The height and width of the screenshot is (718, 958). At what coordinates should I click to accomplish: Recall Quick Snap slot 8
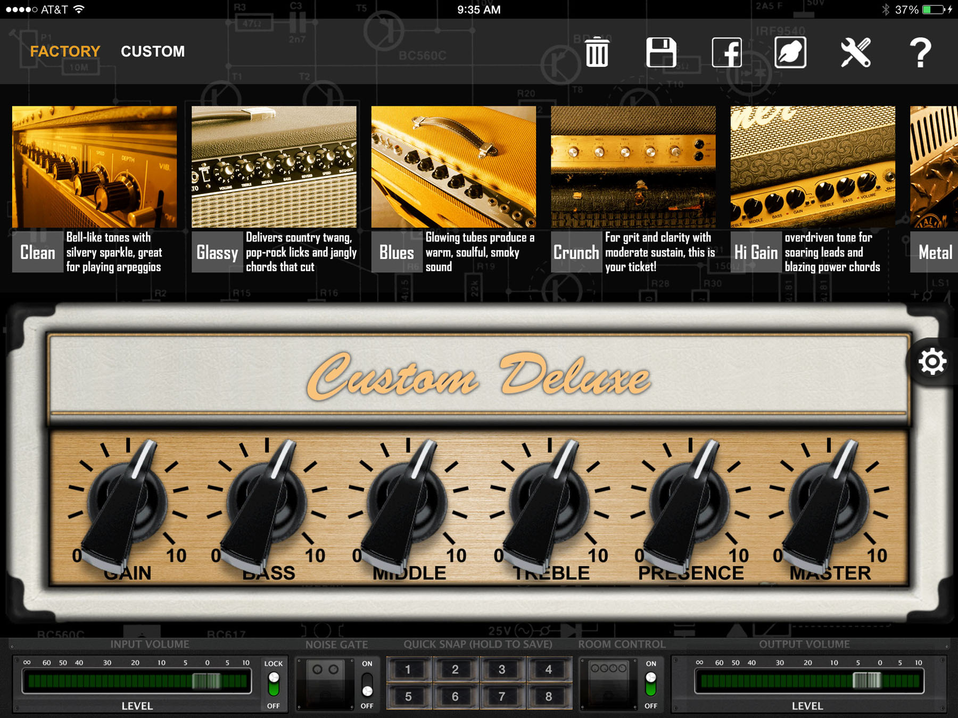(x=549, y=696)
